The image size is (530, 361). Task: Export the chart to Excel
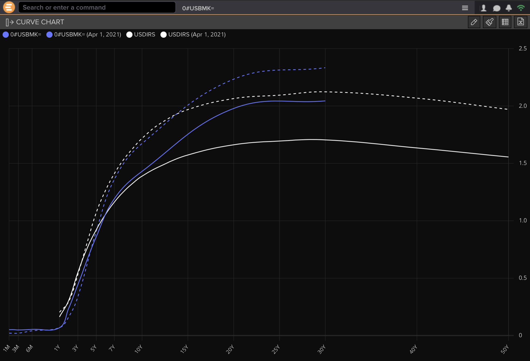(x=520, y=22)
